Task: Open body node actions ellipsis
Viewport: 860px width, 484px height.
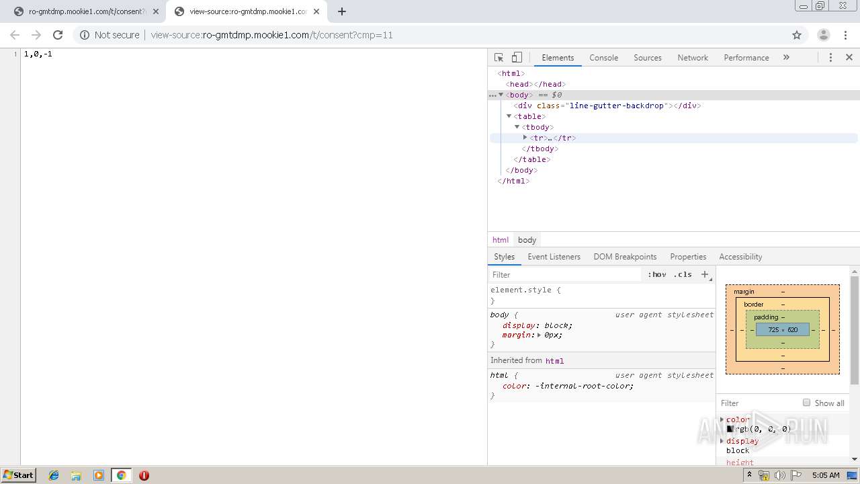Action: tap(492, 95)
